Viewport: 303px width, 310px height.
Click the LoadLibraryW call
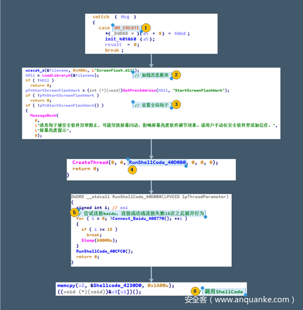tap(56, 75)
